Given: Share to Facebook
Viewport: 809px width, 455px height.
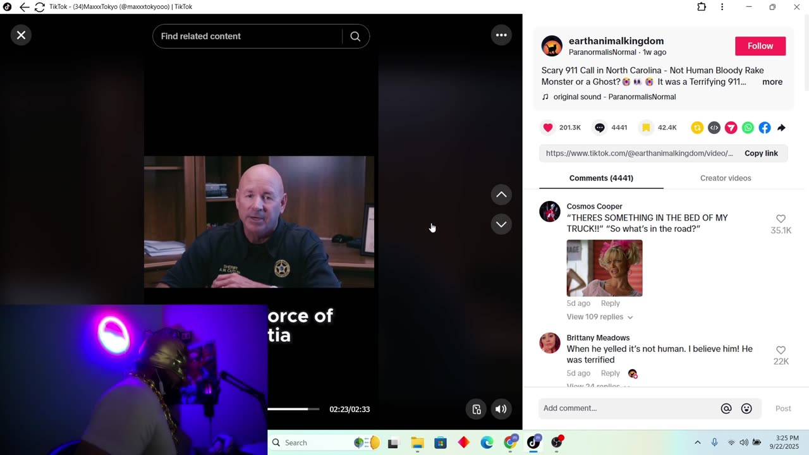Looking at the screenshot, I should pyautogui.click(x=765, y=128).
